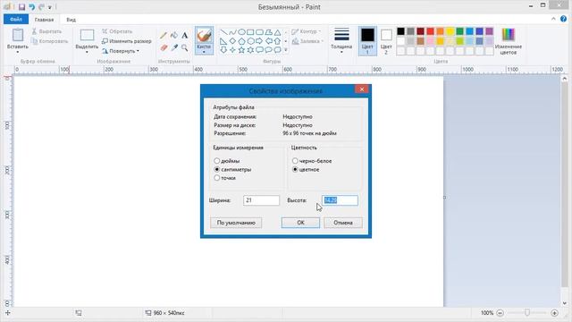Collapse the ribbon with chevron arrow
Image resolution: width=572 pixels, height=322 pixels.
[553, 19]
